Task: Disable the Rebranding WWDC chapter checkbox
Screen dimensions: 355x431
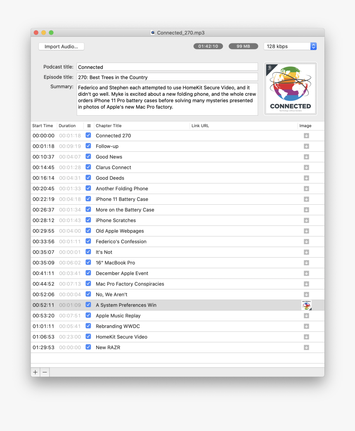Action: pyautogui.click(x=88, y=326)
